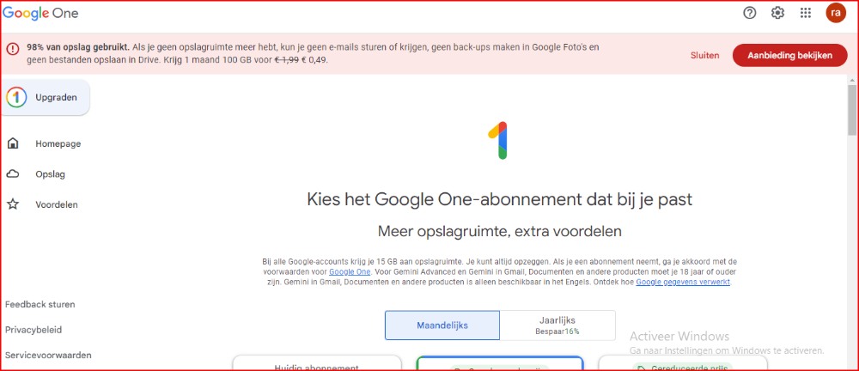The height and width of the screenshot is (371, 859).
Task: Click the Voordelen star icon in the sidebar
Action: tap(13, 204)
